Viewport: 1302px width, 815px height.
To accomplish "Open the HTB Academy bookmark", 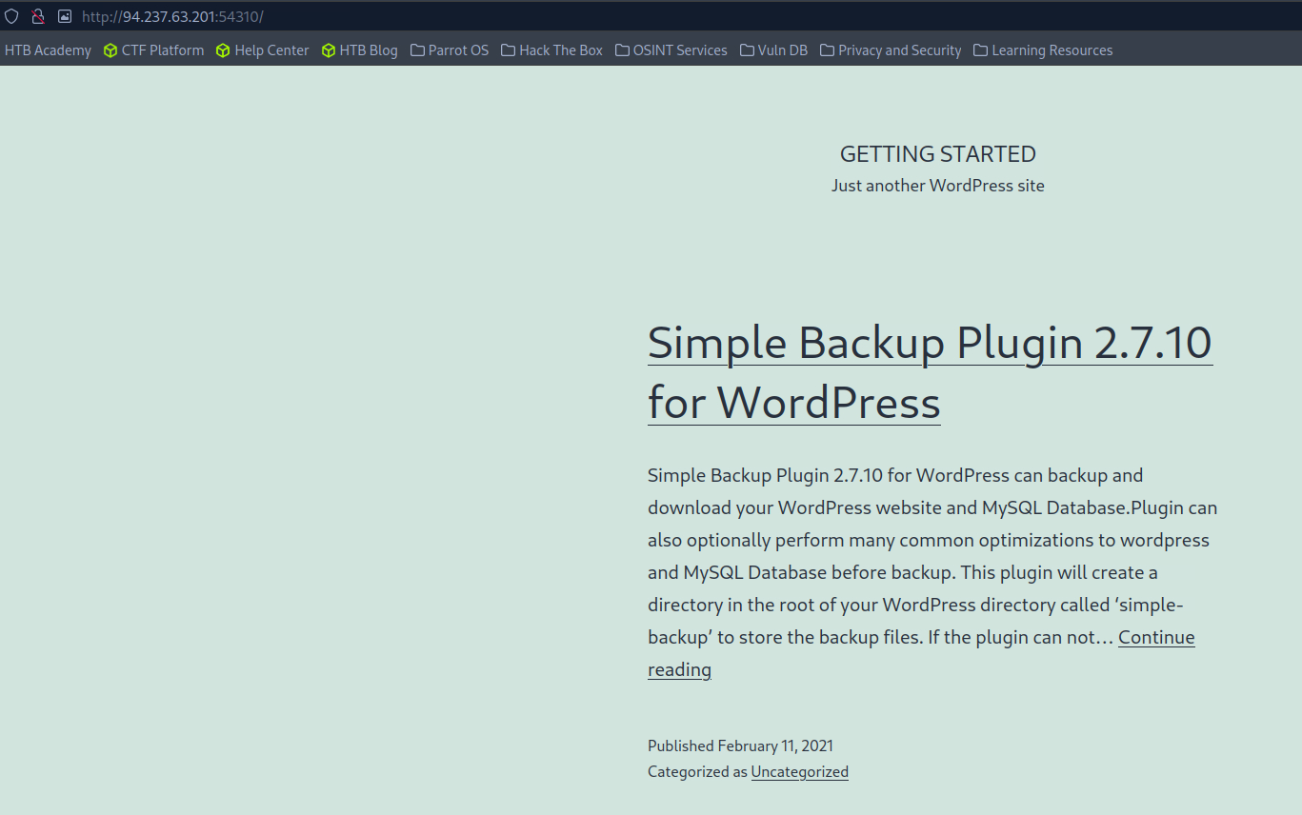I will pos(48,50).
